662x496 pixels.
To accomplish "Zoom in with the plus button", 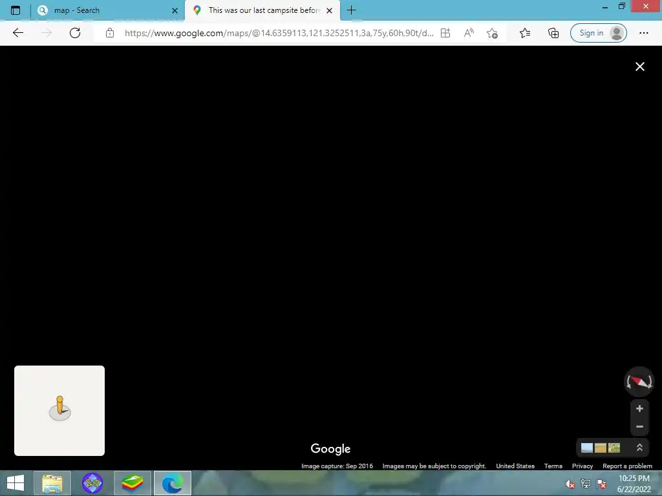I will (x=639, y=408).
